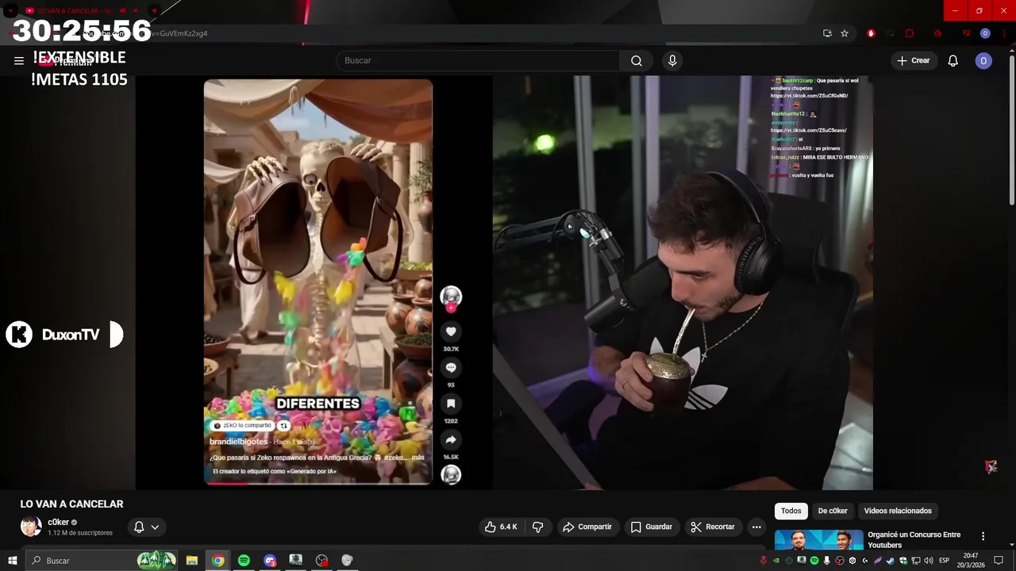Save video with the Guardar button

651,527
